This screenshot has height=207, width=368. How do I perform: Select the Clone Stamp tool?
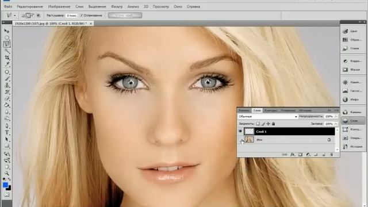coord(7,85)
